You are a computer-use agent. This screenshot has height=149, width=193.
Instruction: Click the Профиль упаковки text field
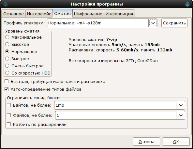pyautogui.click(x=98, y=23)
